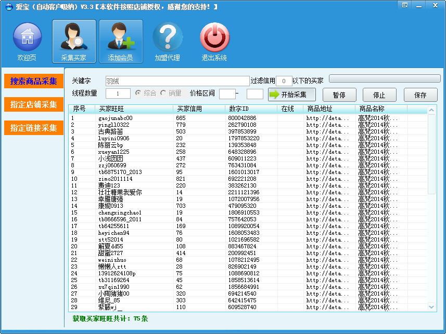
Task: Select buyer heyichen94
Action: pos(114,233)
